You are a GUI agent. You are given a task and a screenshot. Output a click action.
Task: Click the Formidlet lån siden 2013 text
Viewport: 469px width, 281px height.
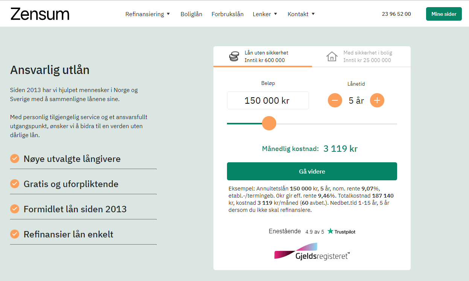tap(75, 209)
